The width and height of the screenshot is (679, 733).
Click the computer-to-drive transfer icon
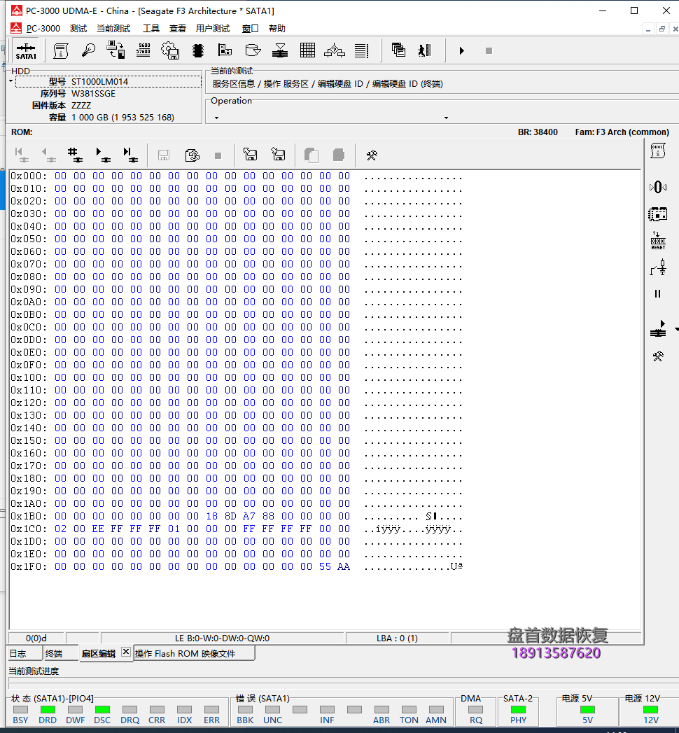coord(115,50)
